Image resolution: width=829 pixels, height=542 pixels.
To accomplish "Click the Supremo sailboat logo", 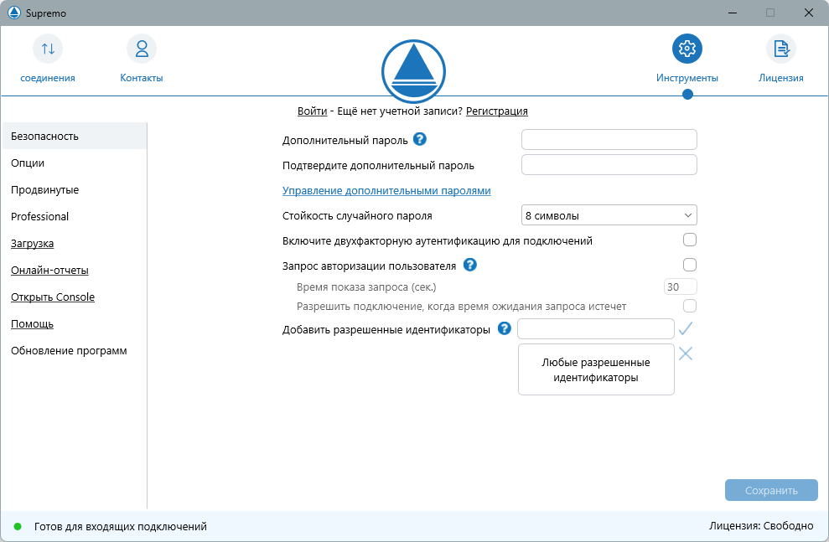I will pos(413,71).
